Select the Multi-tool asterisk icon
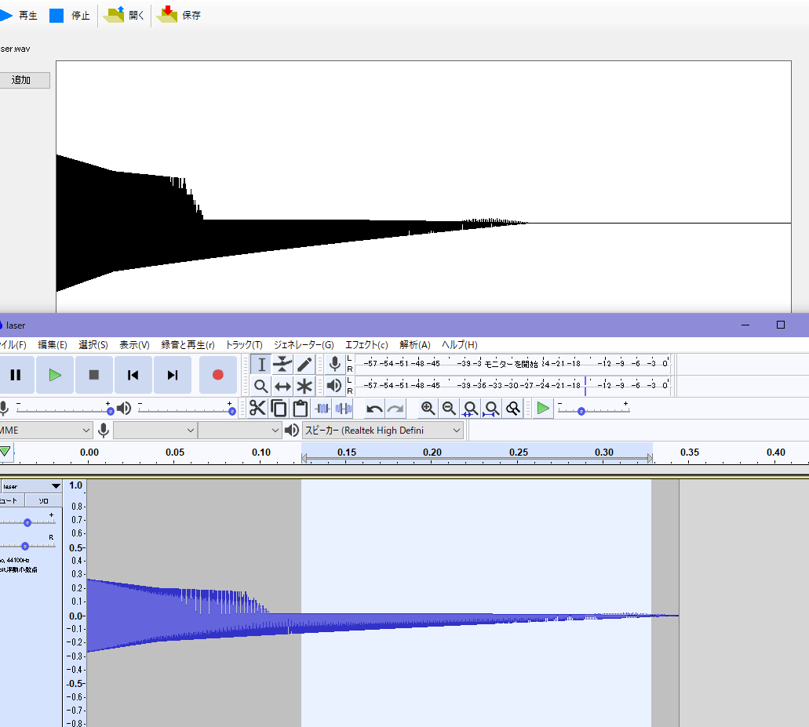 [x=304, y=386]
